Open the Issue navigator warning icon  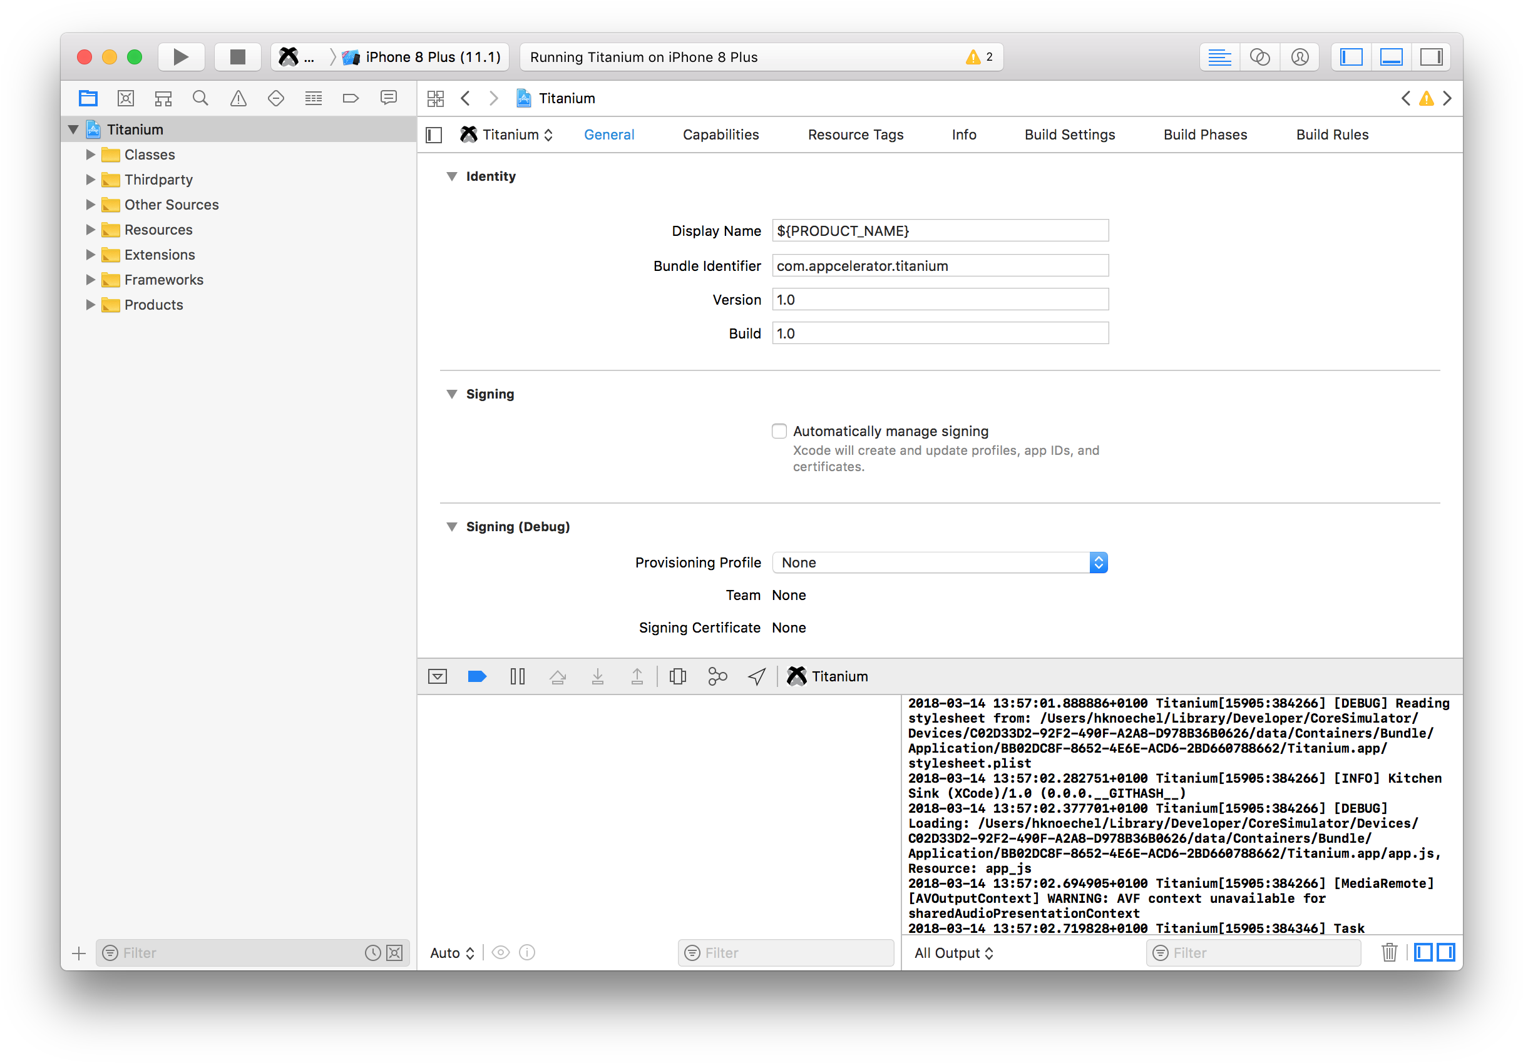click(238, 99)
